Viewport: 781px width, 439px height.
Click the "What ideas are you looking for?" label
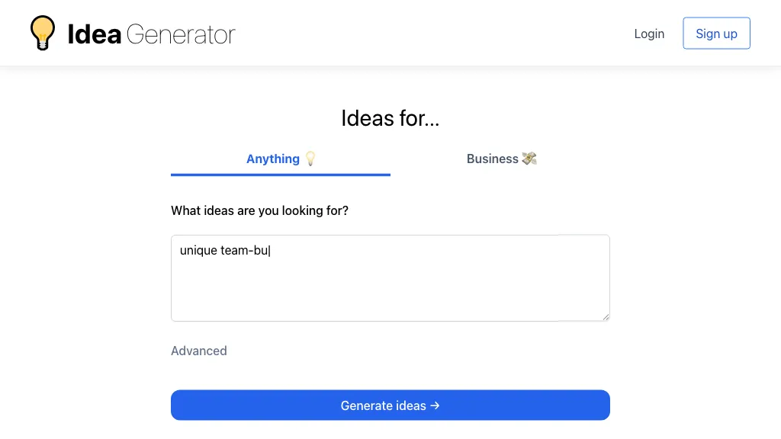[x=259, y=210]
